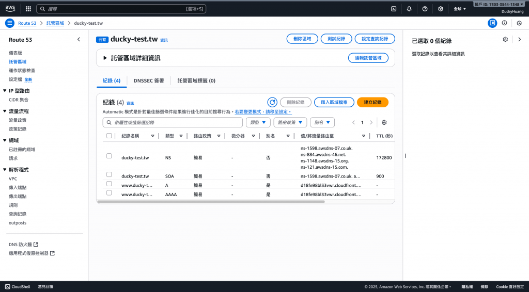The width and height of the screenshot is (529, 292).
Task: Click the 編輯託管區域 button
Action: [368, 58]
